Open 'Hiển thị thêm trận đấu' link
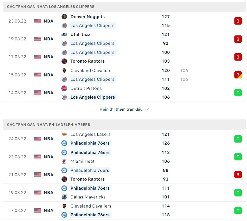This screenshot has height=221, width=247. click(121, 109)
